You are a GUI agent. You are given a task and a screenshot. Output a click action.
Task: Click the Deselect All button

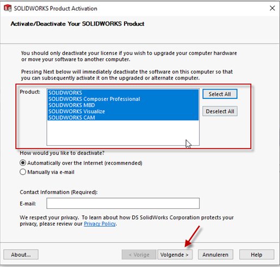(x=220, y=111)
